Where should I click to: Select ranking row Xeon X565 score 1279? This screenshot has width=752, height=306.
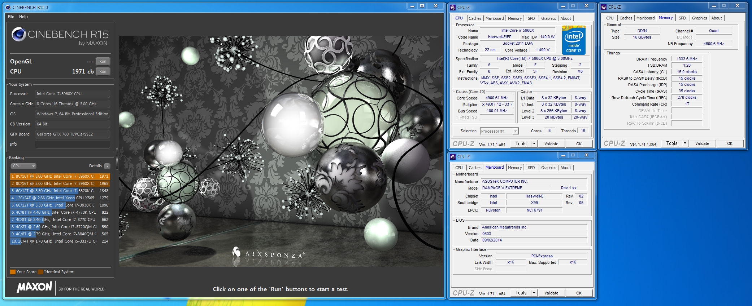(x=60, y=198)
